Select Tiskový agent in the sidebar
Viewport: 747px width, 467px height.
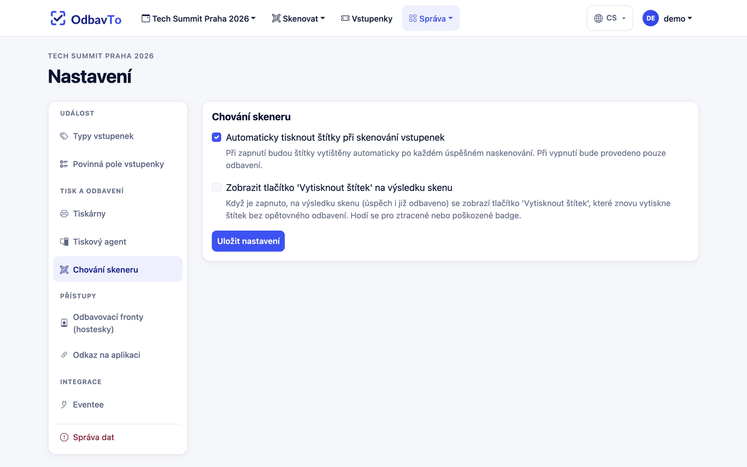click(x=118, y=241)
